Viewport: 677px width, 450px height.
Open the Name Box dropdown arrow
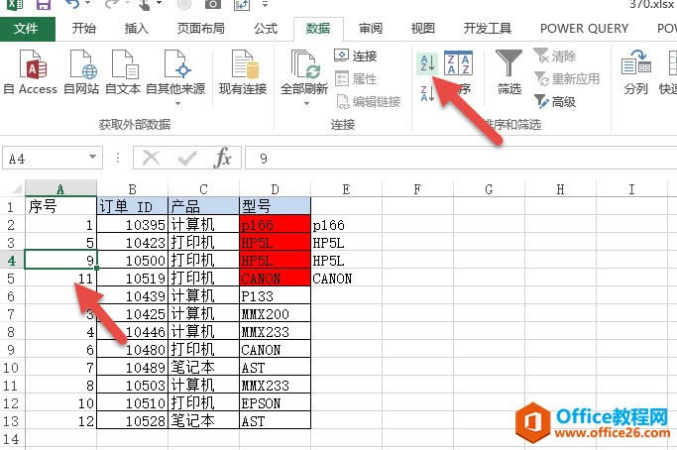coord(92,158)
